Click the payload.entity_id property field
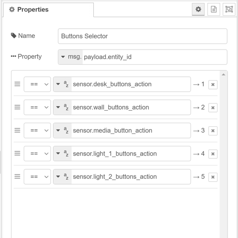238x238 pixels. point(155,57)
